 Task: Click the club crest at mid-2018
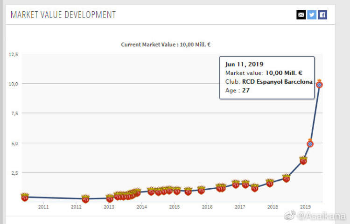click(286, 178)
